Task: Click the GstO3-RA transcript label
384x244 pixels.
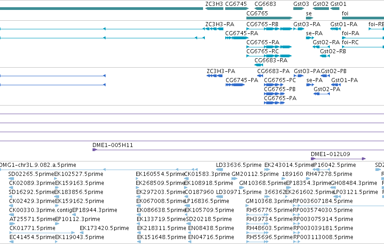Action: 307,24
